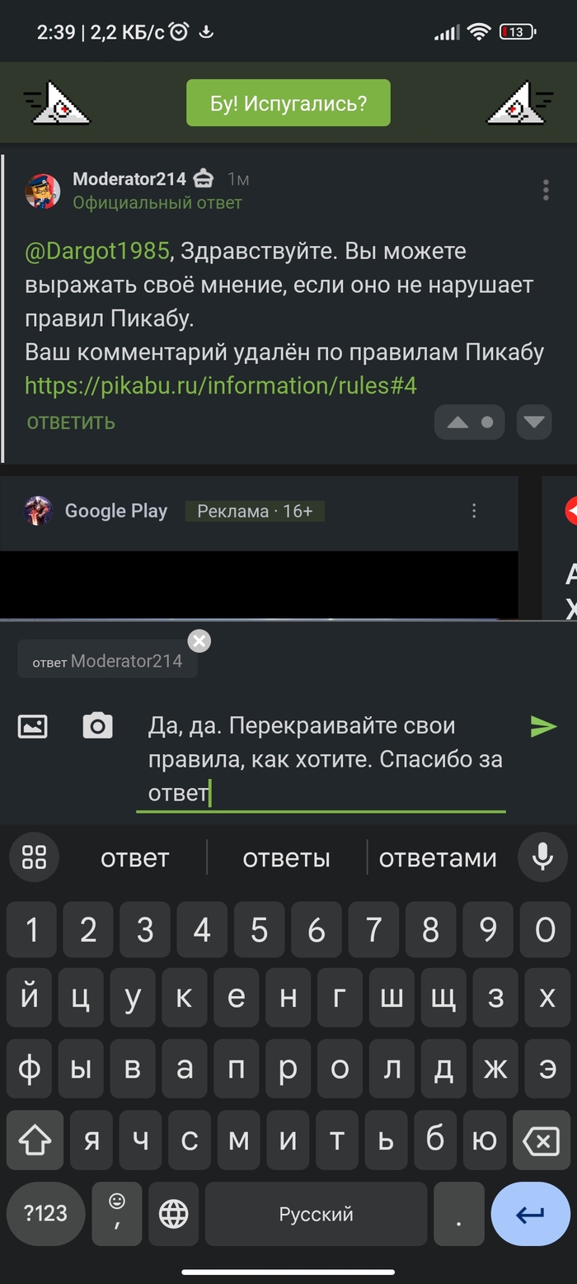This screenshot has width=577, height=1284.
Task: Tap the keyboard microphone icon
Action: pos(542,857)
